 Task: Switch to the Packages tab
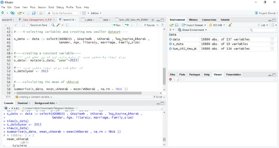coord(195,74)
